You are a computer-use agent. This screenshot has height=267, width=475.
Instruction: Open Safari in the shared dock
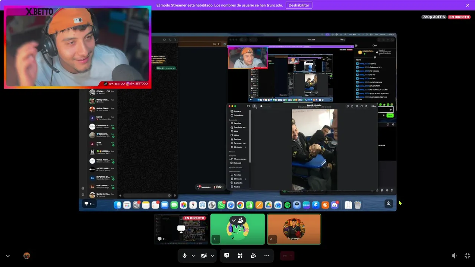[x=231, y=205]
